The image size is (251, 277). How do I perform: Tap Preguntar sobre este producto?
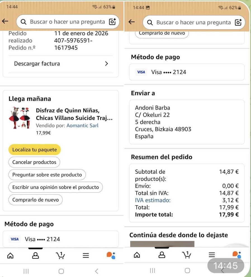point(47,175)
